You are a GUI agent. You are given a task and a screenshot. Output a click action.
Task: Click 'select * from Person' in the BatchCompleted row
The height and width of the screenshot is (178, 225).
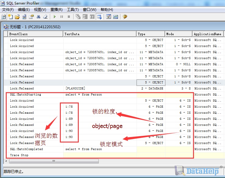click(x=84, y=149)
